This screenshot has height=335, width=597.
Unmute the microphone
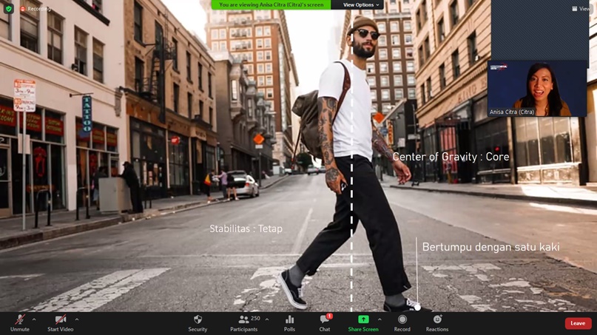tap(20, 322)
